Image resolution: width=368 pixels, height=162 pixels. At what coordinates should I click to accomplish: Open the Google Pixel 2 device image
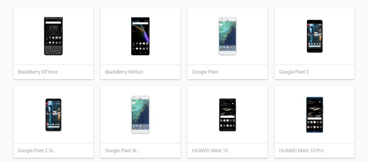(x=315, y=36)
